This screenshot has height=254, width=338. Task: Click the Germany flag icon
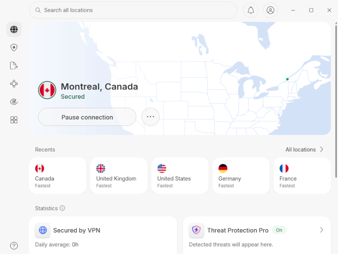click(223, 168)
